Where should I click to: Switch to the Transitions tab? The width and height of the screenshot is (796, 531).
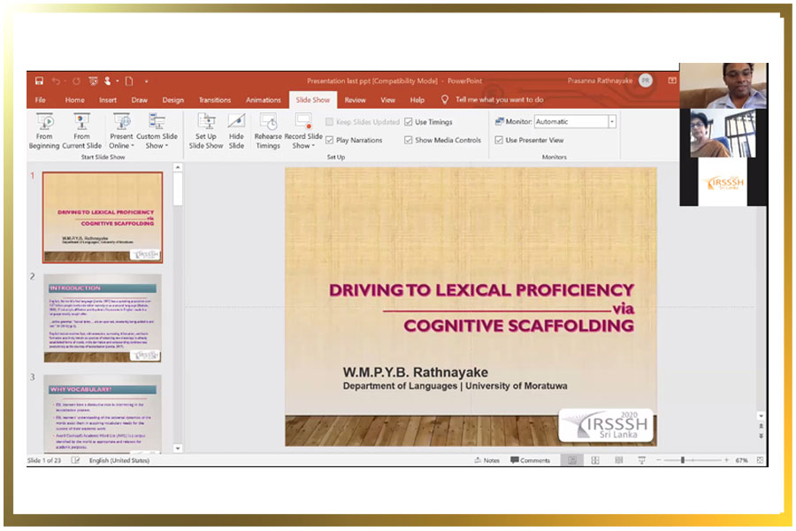coord(215,100)
